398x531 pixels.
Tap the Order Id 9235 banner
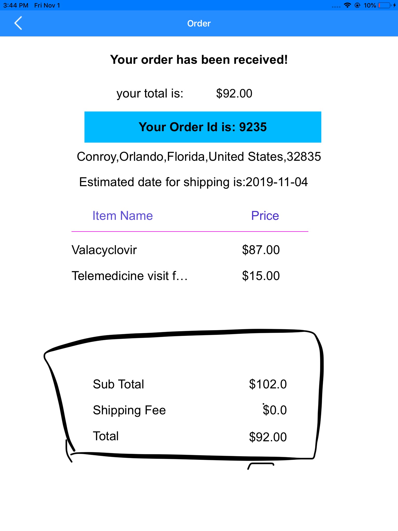point(203,127)
